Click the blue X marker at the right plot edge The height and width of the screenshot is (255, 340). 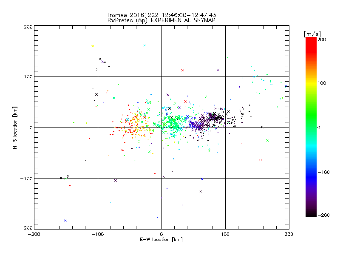point(286,86)
